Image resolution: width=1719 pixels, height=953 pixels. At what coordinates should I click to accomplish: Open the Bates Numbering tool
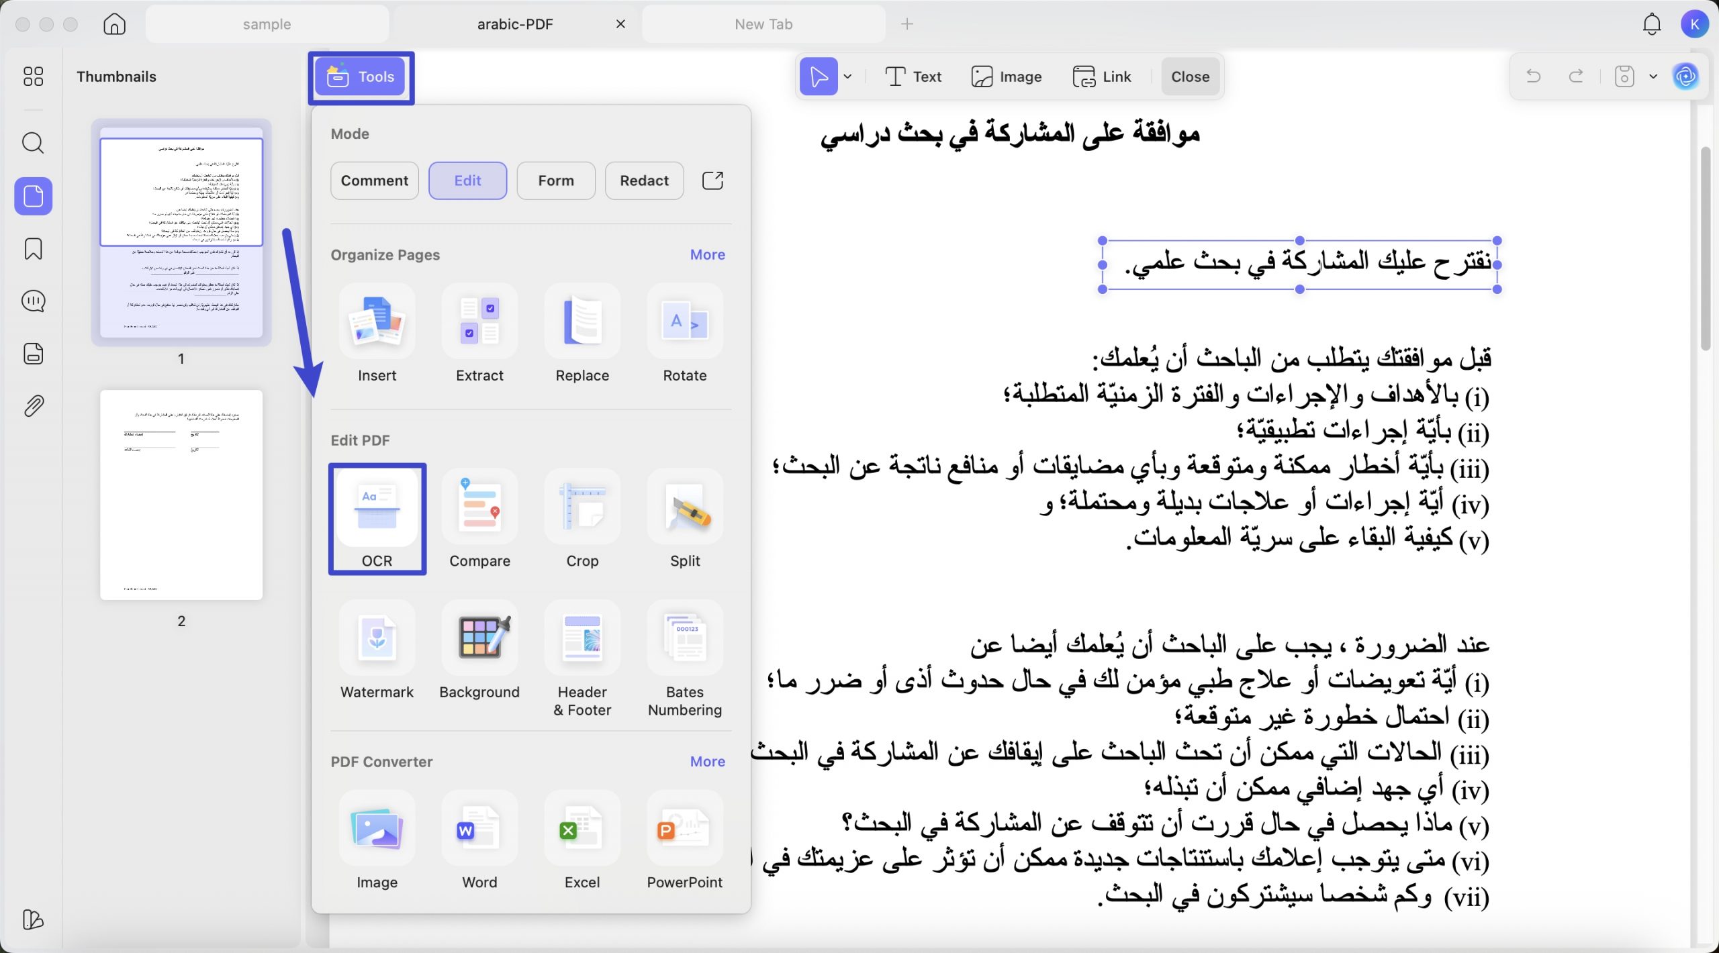pyautogui.click(x=685, y=659)
